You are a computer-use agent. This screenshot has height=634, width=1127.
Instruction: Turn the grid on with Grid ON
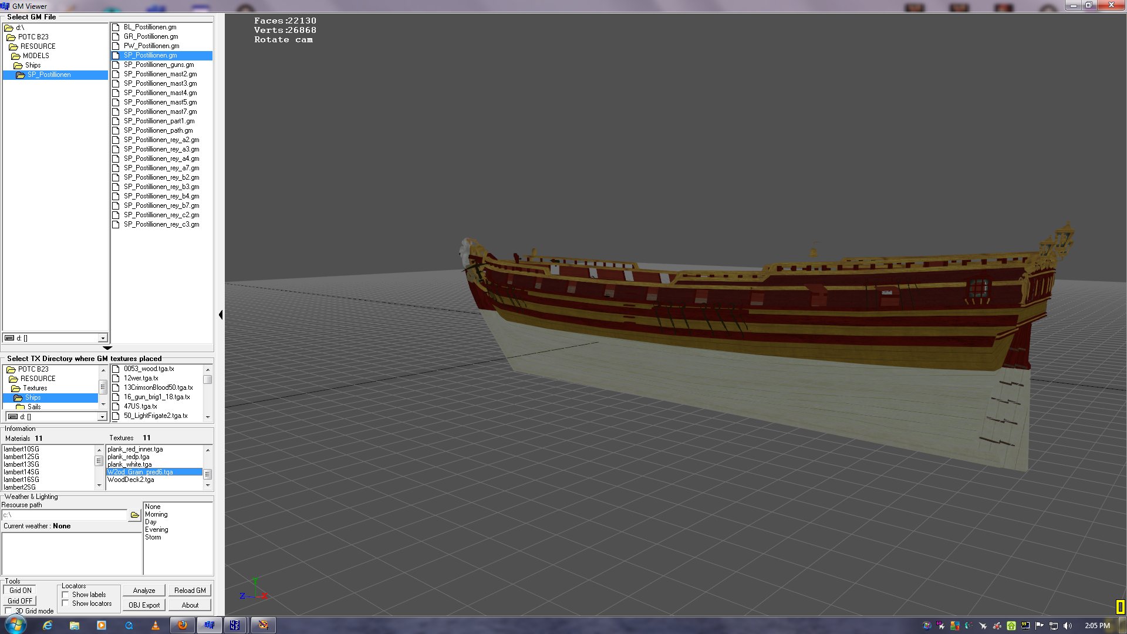coord(21,591)
